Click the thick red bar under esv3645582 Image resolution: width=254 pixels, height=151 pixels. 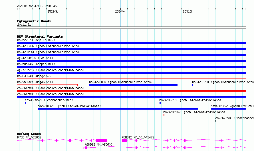[131, 91]
